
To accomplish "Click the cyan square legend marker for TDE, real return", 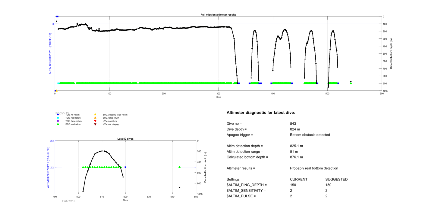I will coord(58,118).
